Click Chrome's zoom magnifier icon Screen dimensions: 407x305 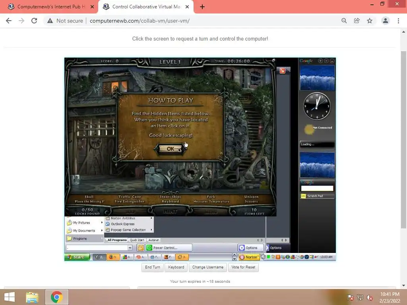[x=344, y=21]
